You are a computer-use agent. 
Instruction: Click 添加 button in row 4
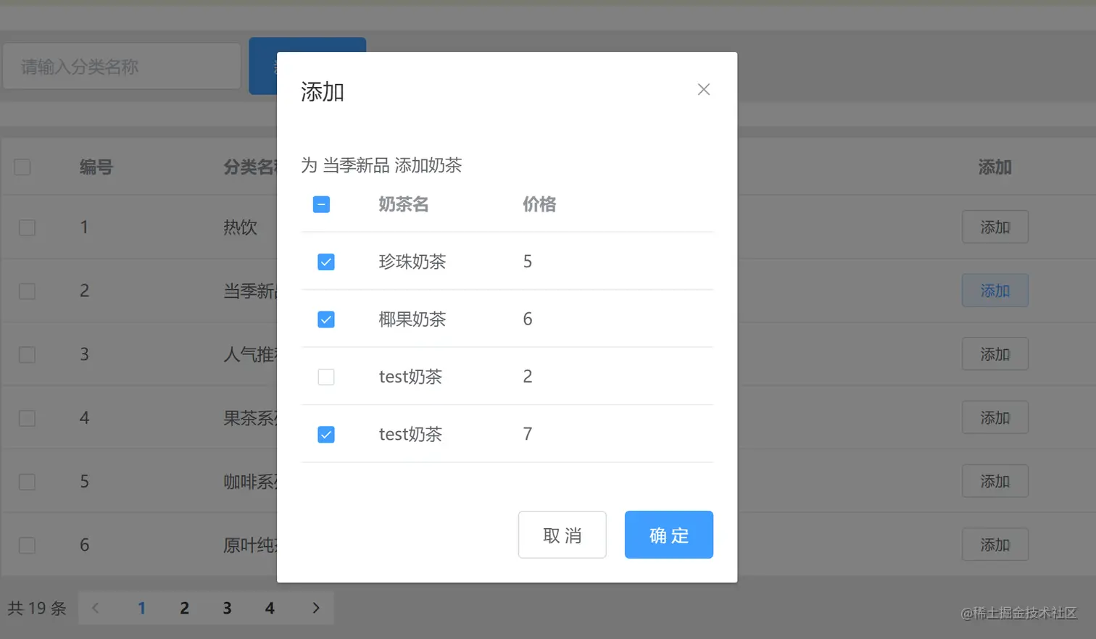(x=995, y=417)
